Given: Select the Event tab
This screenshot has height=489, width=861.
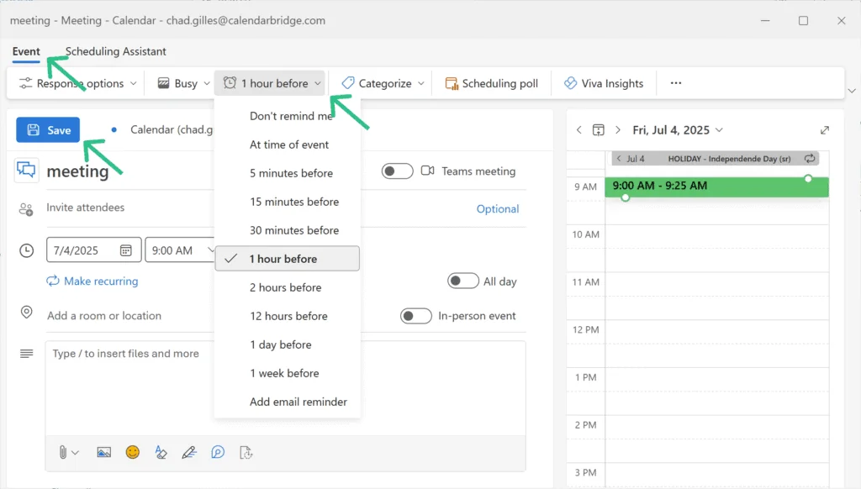Looking at the screenshot, I should (26, 51).
